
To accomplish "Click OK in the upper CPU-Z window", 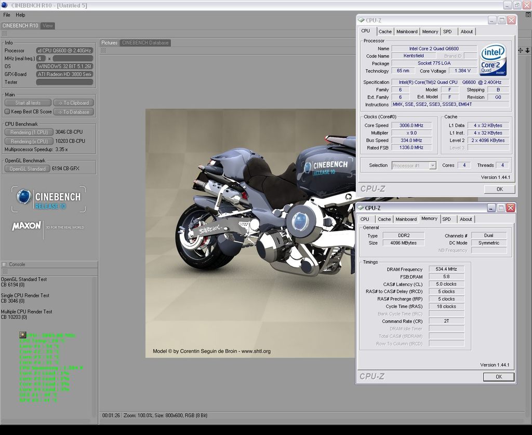I will pos(500,189).
